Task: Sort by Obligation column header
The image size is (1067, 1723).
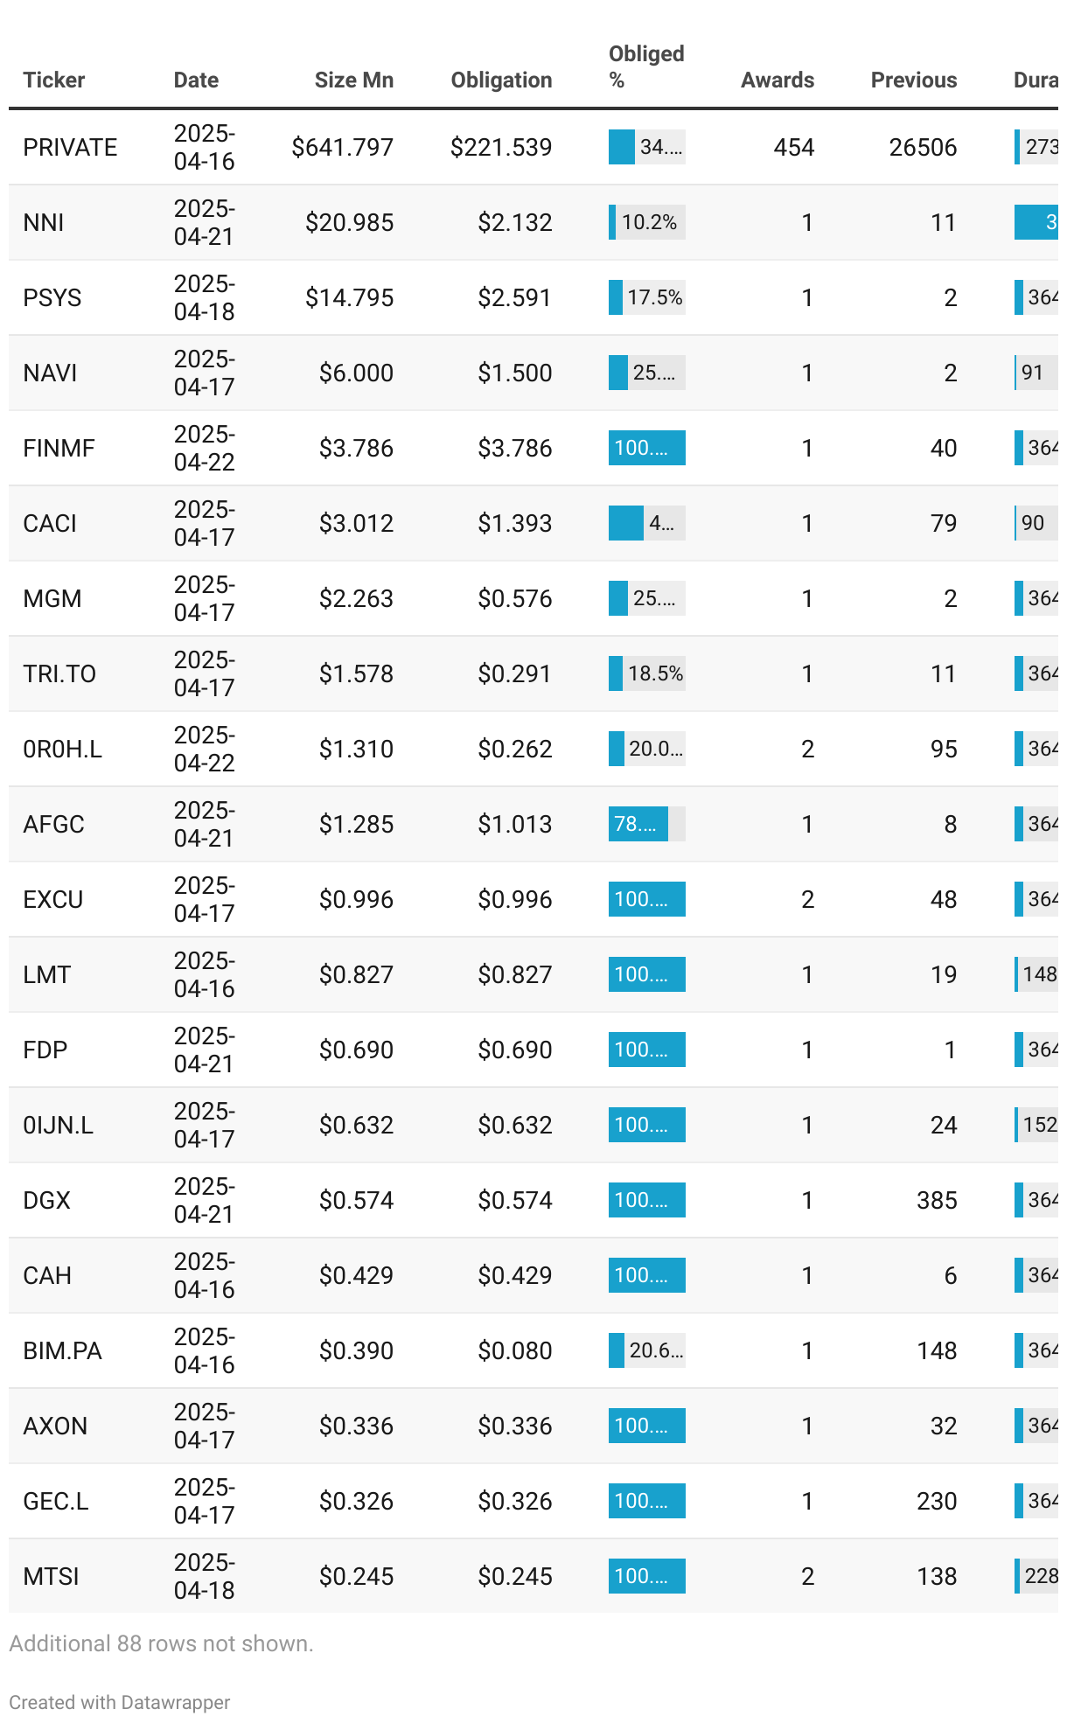Action: click(501, 80)
